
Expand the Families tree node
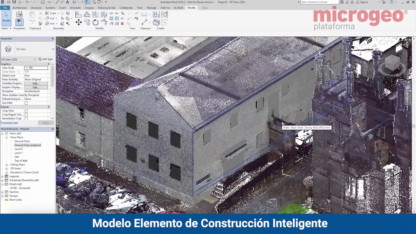pyautogui.click(x=2, y=192)
